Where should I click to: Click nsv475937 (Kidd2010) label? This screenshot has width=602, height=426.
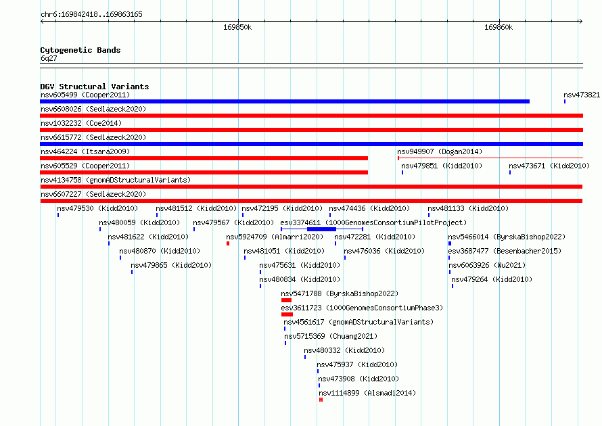357,364
